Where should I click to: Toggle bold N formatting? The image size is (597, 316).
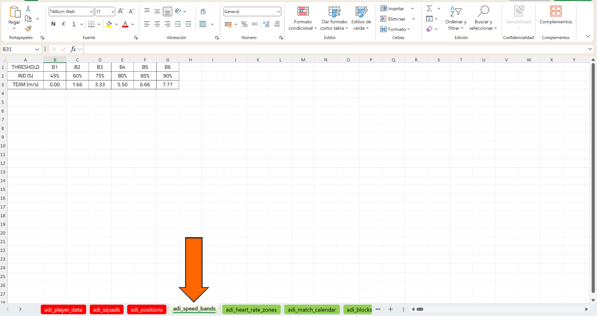(53, 24)
